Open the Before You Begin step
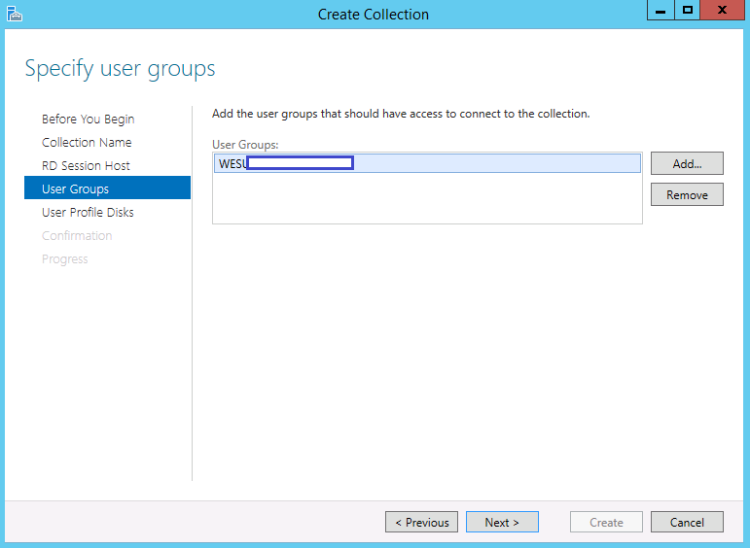The image size is (750, 548). pyautogui.click(x=88, y=119)
